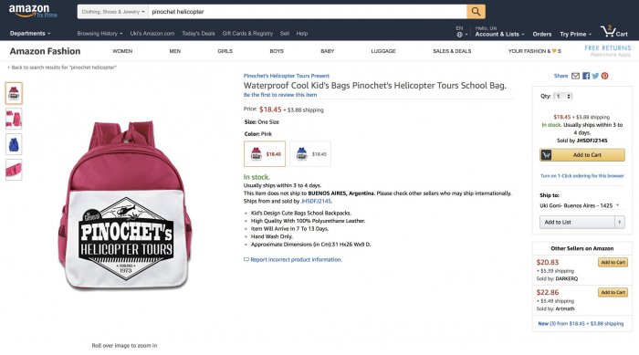Expand the search category dropdown

(113, 12)
